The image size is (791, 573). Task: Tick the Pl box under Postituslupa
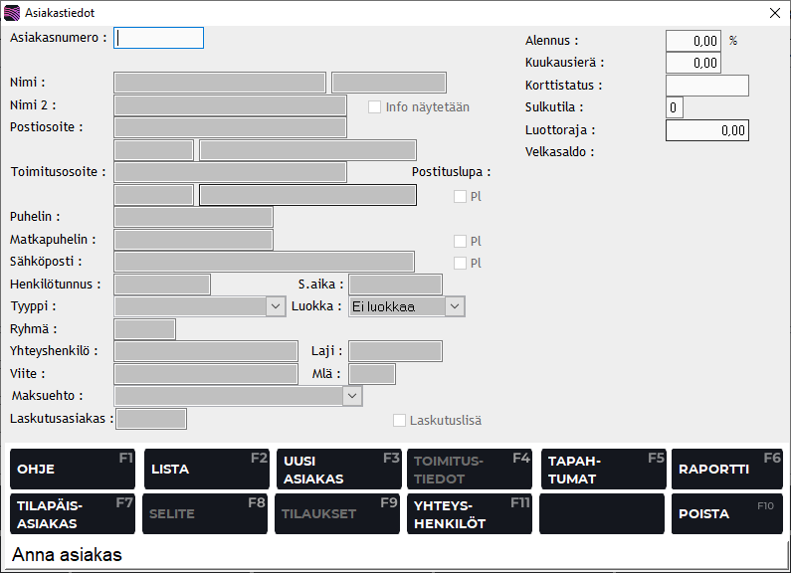[460, 196]
